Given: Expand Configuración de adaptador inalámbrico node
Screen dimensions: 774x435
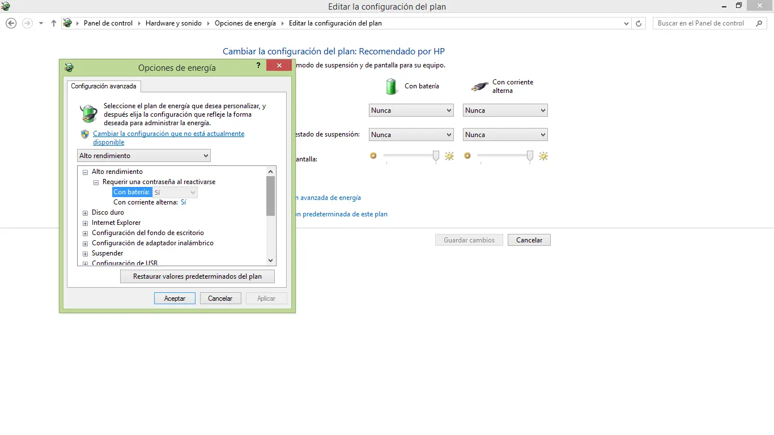Looking at the screenshot, I should (x=86, y=244).
